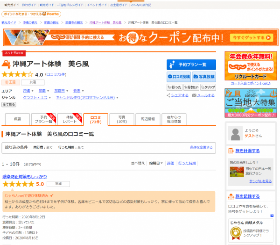Click the 家族 tag on the review
The height and width of the screenshot is (245, 280).
coord(58,184)
